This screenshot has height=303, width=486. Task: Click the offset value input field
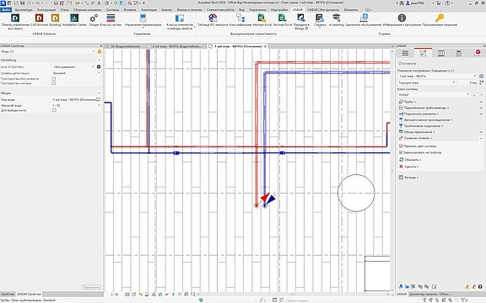467,82
